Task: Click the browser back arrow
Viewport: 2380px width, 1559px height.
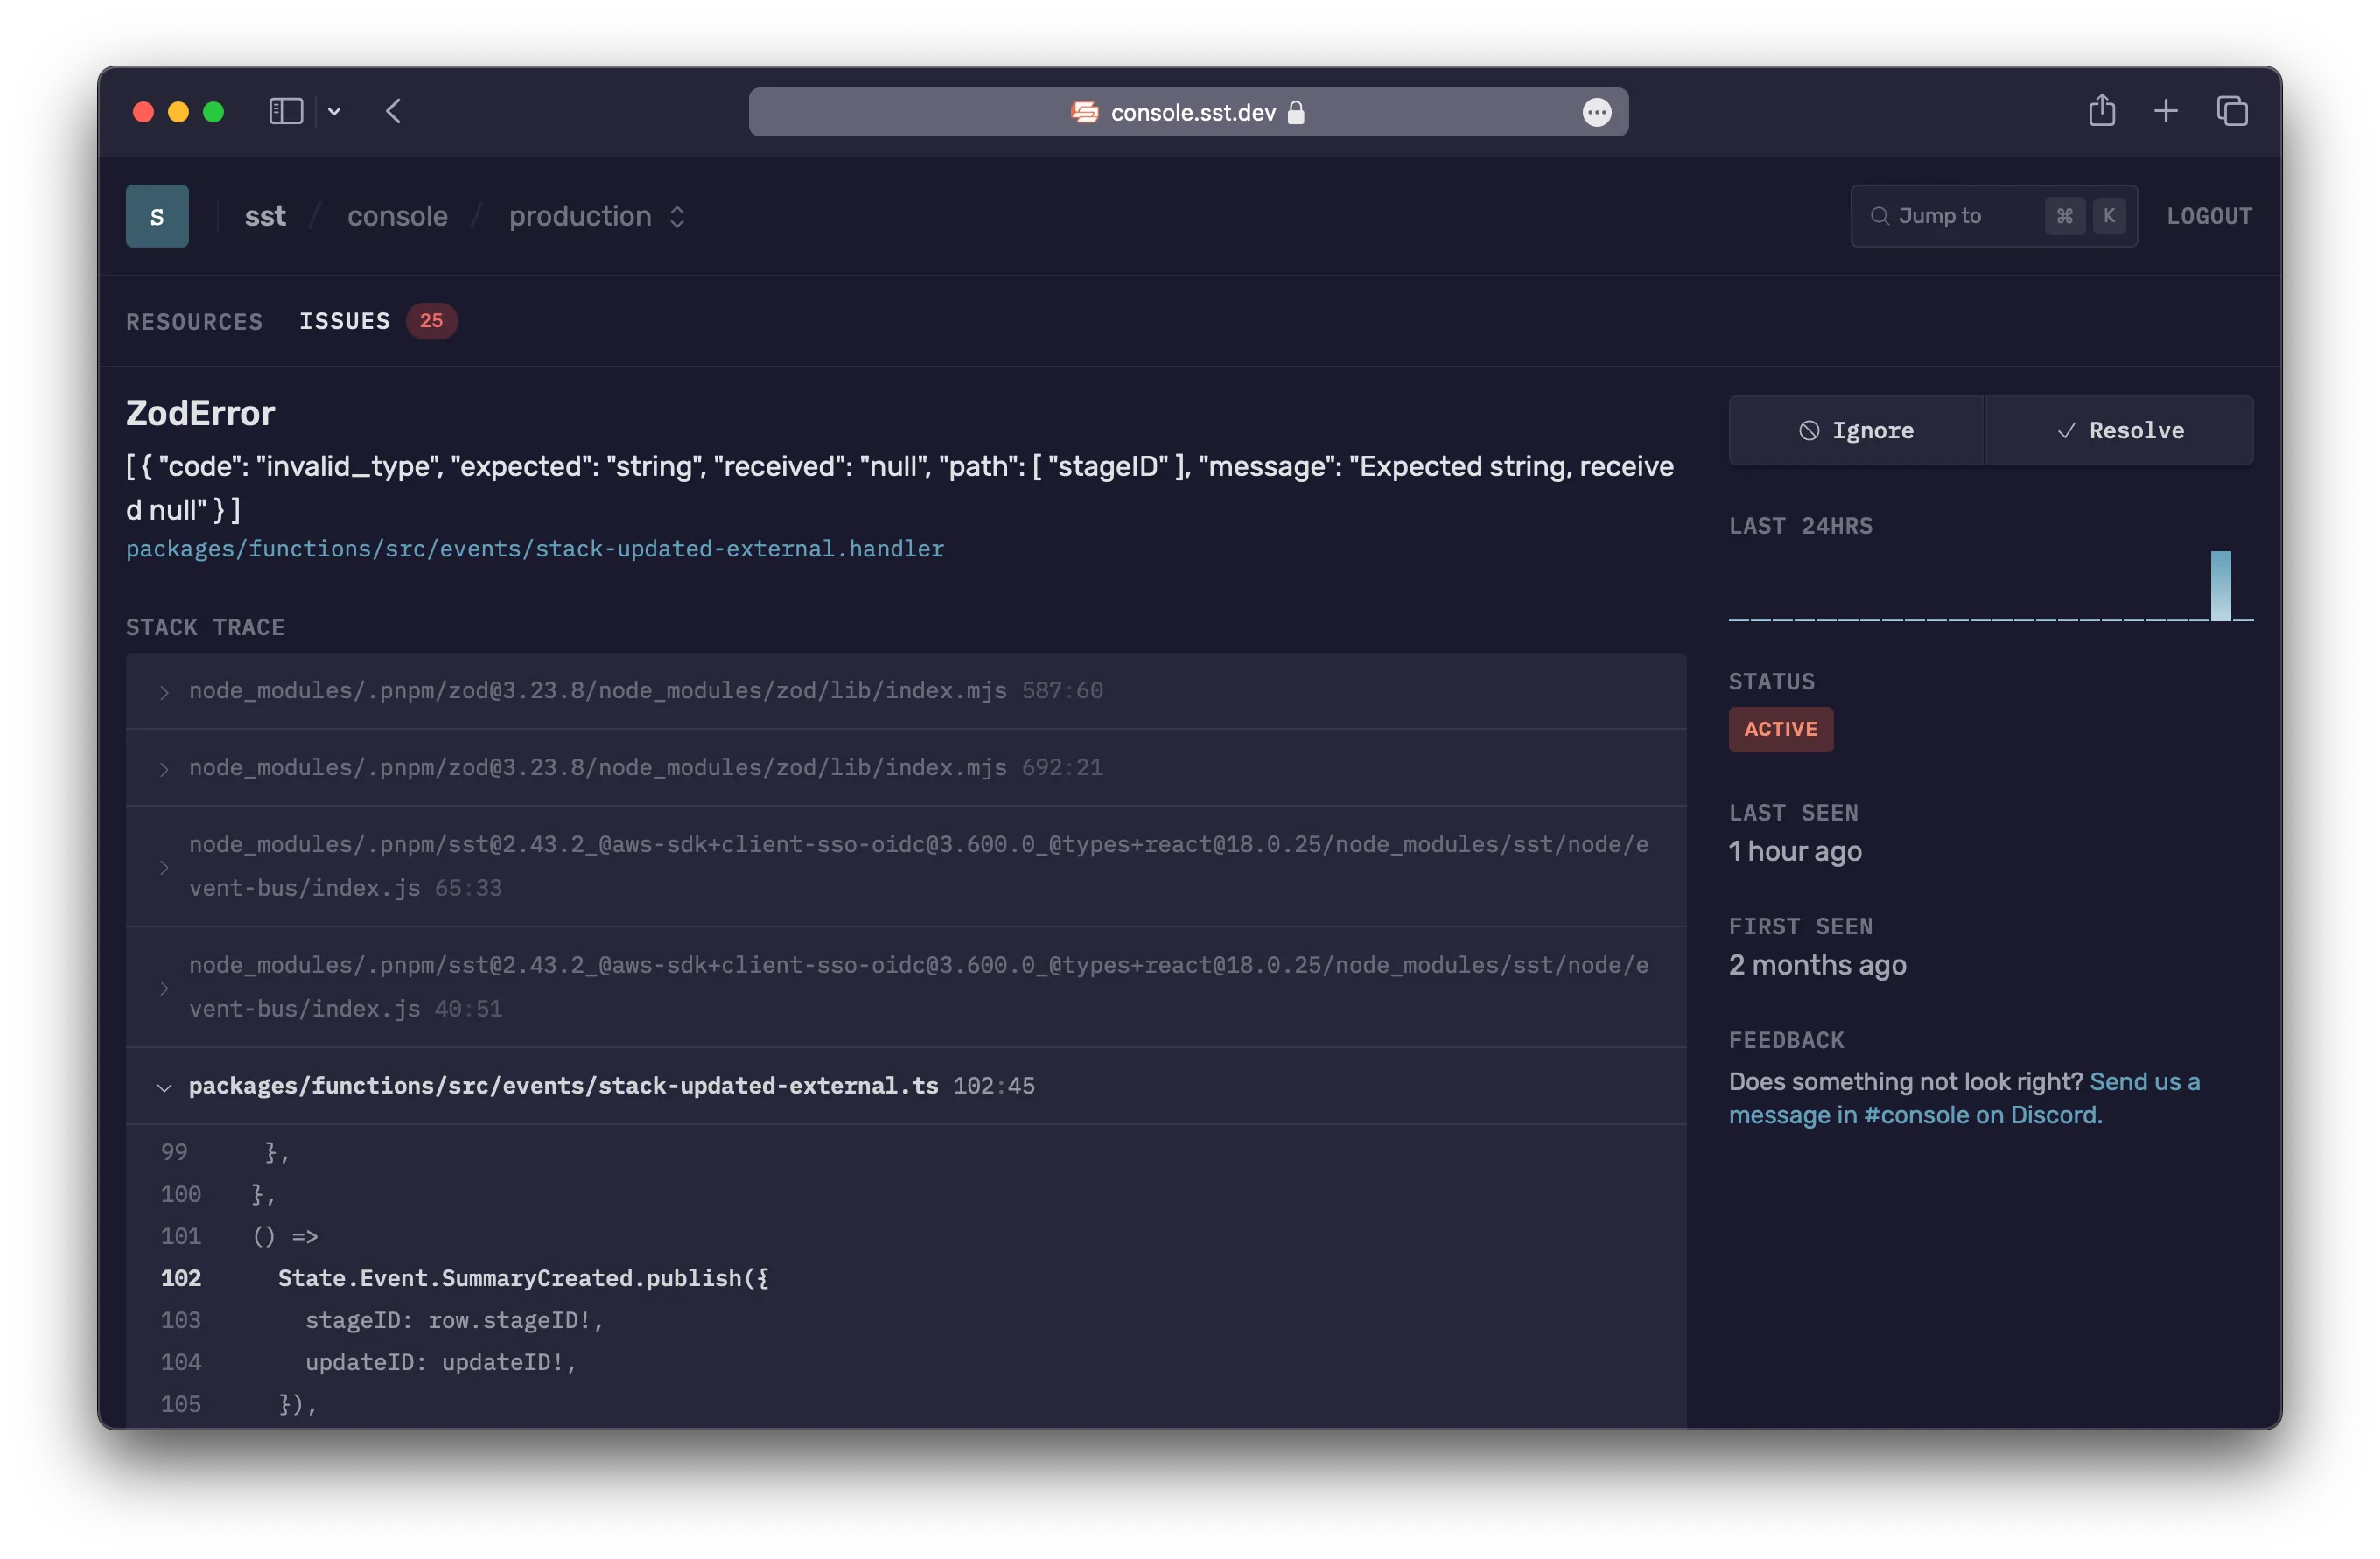Action: coord(393,111)
